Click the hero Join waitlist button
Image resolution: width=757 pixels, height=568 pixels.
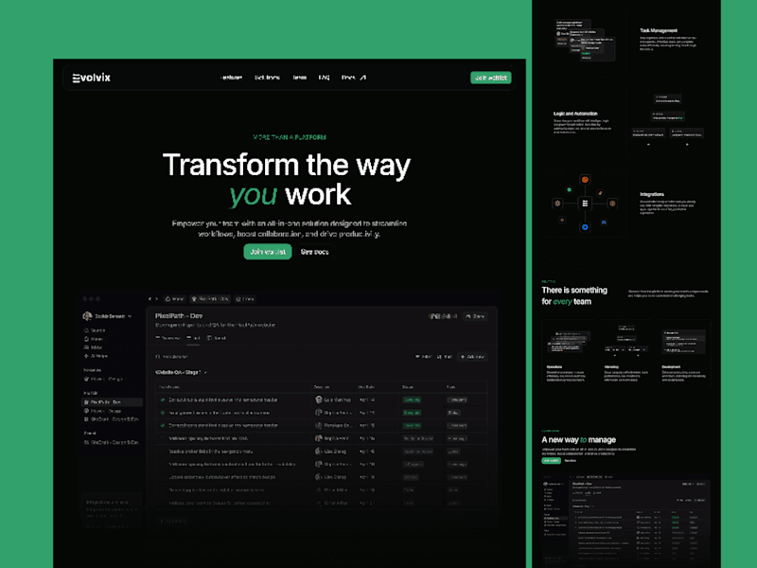(x=268, y=252)
